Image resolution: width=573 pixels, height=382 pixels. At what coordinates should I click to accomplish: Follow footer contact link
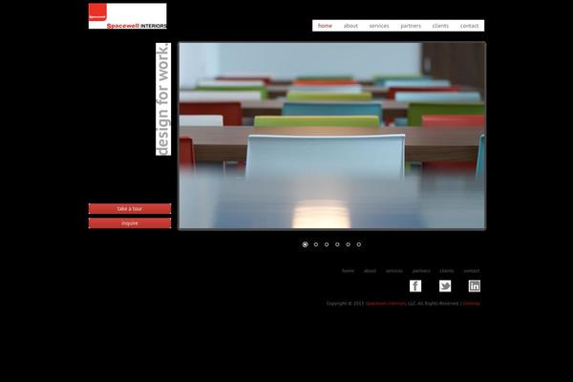coord(472,271)
